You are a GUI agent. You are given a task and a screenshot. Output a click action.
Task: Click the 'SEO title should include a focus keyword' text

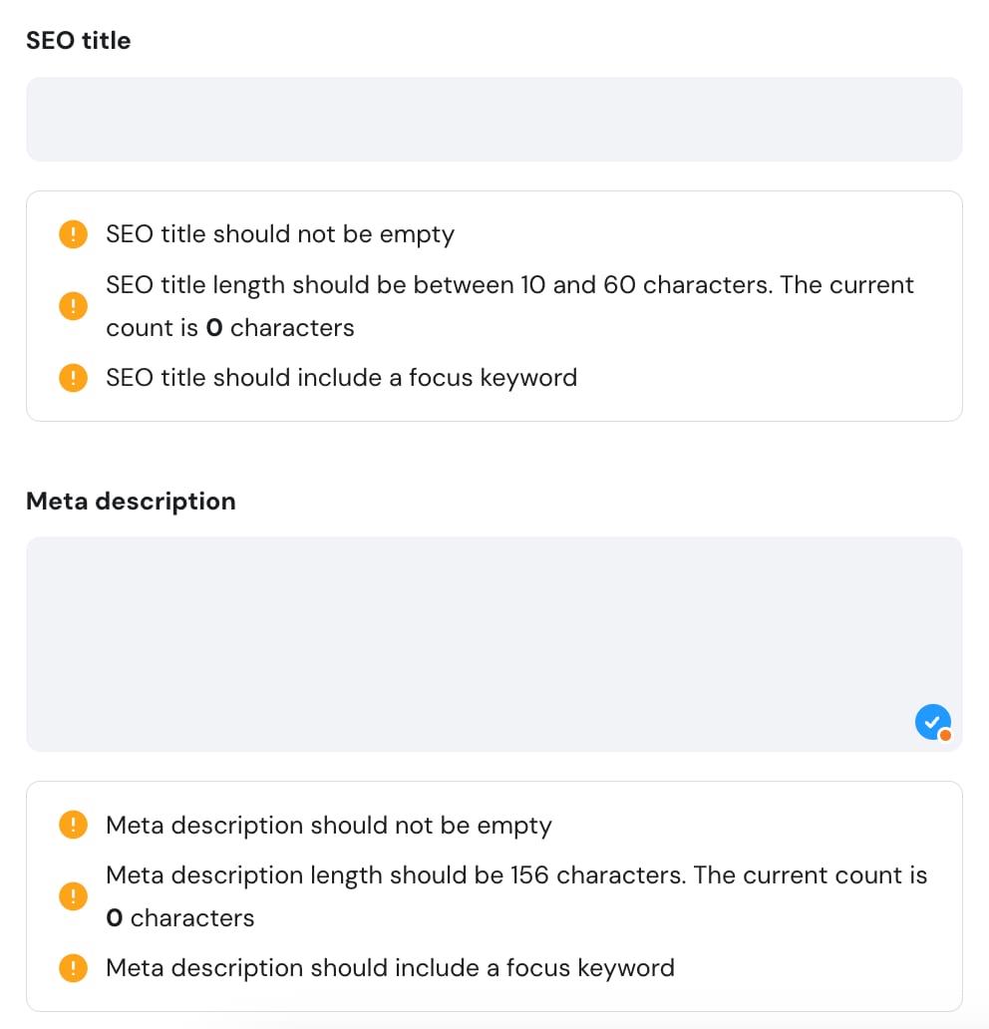[x=341, y=378]
